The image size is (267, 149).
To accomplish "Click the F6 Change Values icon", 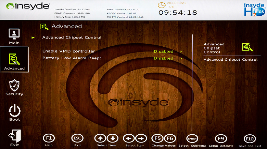I will point(170,138).
